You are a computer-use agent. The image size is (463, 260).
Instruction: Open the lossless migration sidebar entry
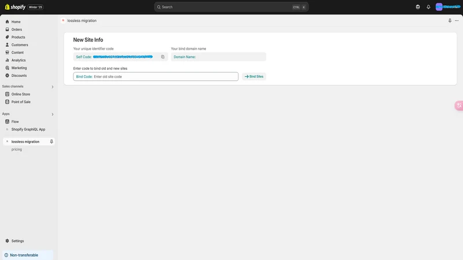25,142
